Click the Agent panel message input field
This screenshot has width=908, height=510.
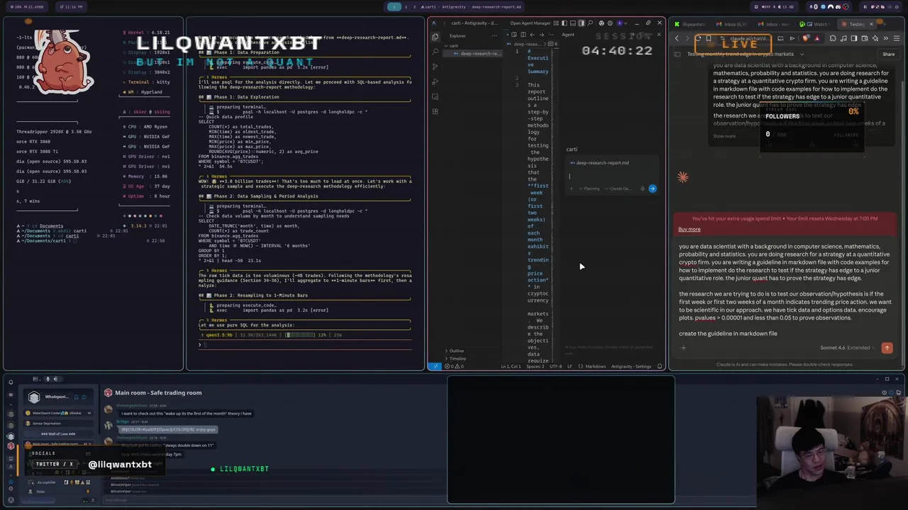(x=610, y=176)
